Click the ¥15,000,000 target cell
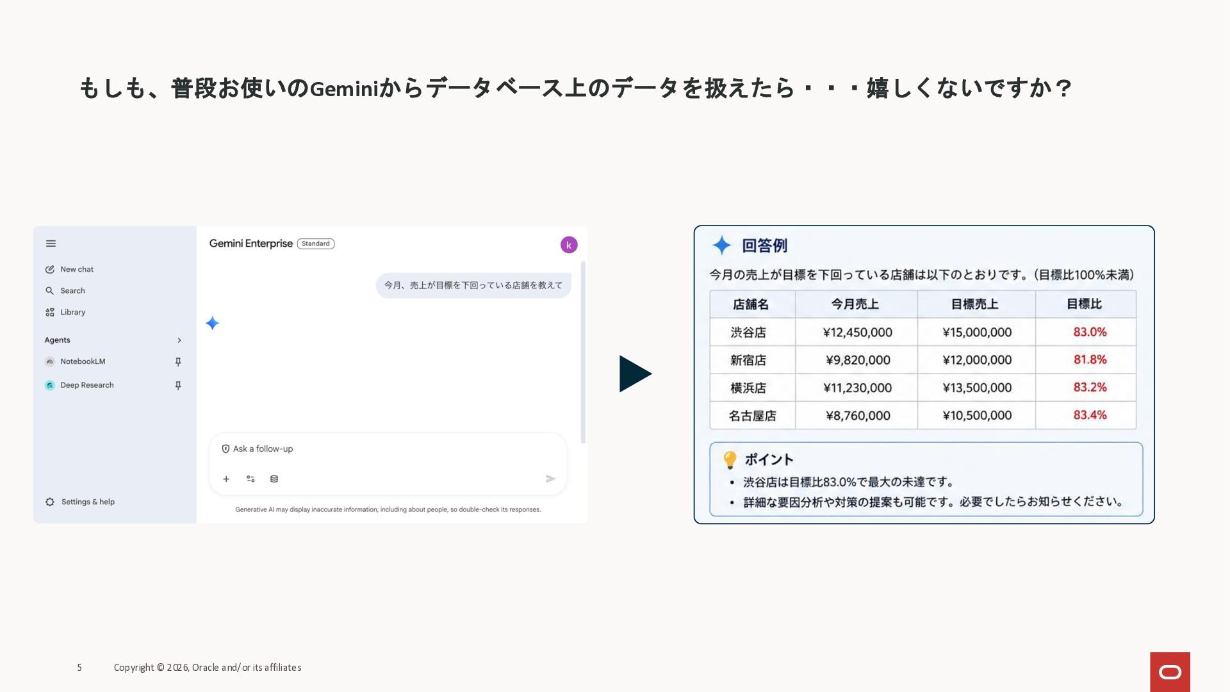1230x692 pixels. coord(977,333)
